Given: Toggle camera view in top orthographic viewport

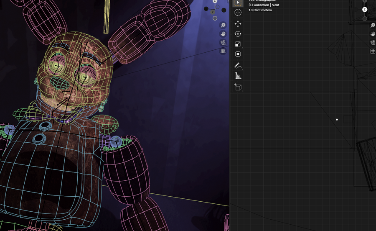Looking at the screenshot, I should click(x=373, y=43).
